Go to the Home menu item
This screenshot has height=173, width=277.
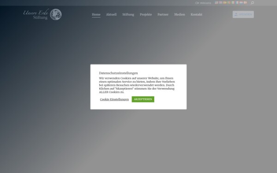tap(96, 14)
